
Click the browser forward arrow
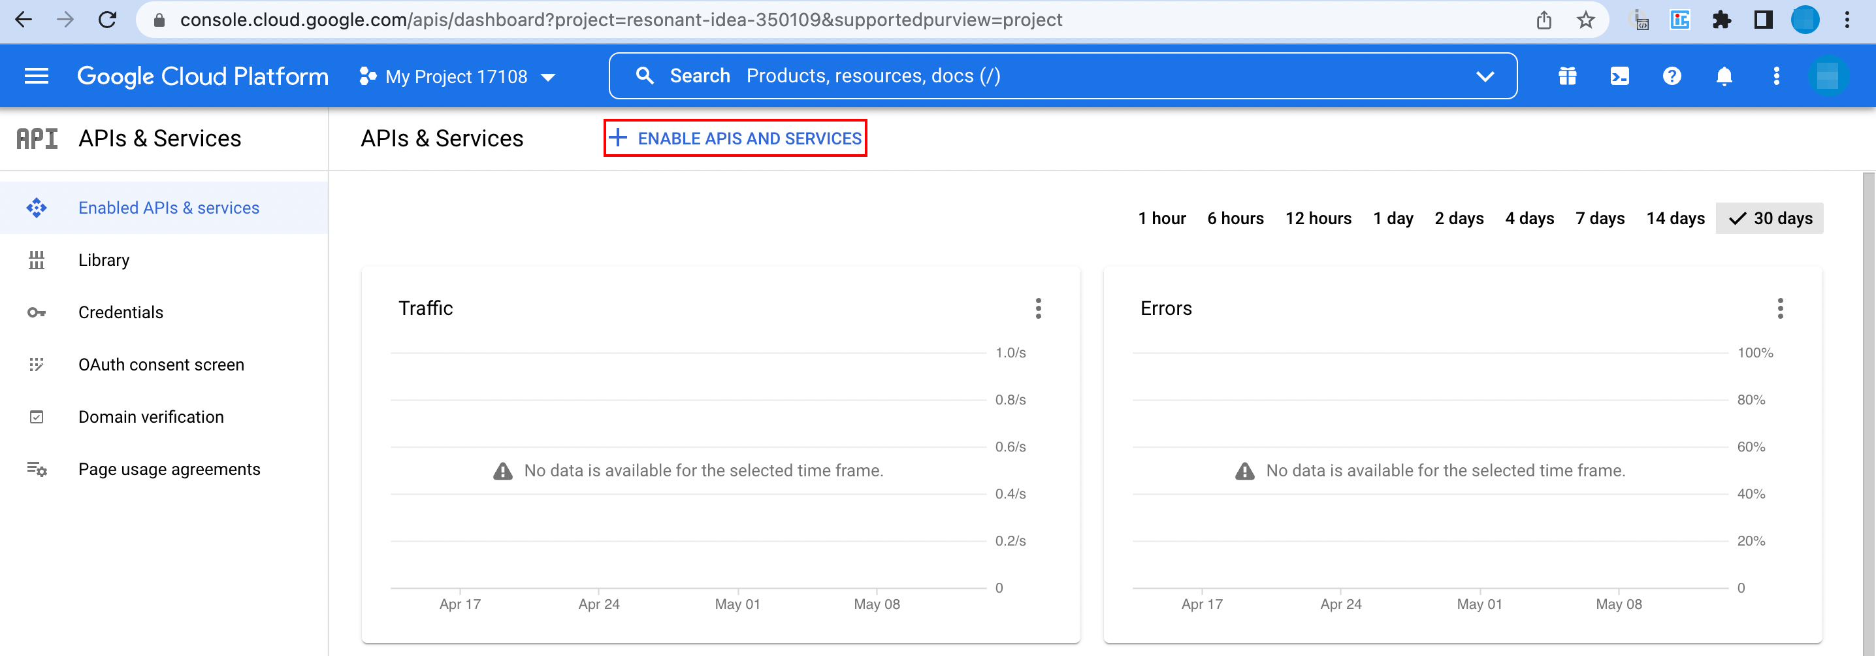65,20
